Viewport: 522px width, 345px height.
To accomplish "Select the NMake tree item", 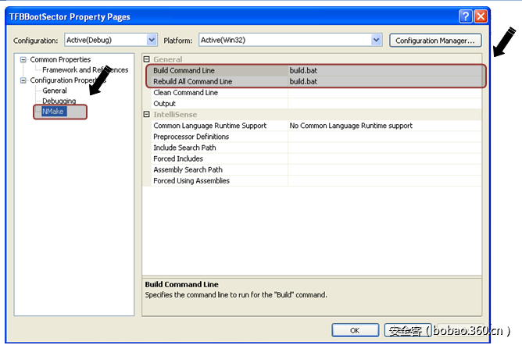I will (55, 112).
